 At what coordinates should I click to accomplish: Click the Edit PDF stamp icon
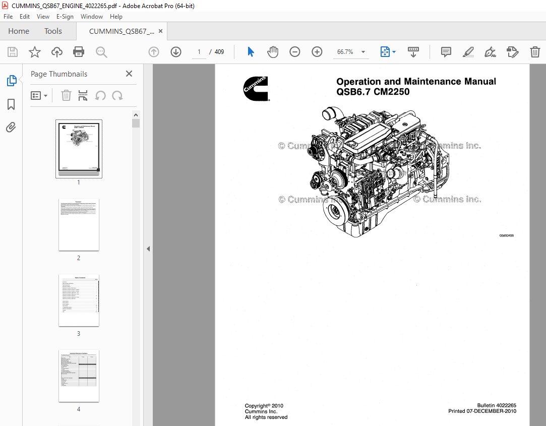pos(513,52)
